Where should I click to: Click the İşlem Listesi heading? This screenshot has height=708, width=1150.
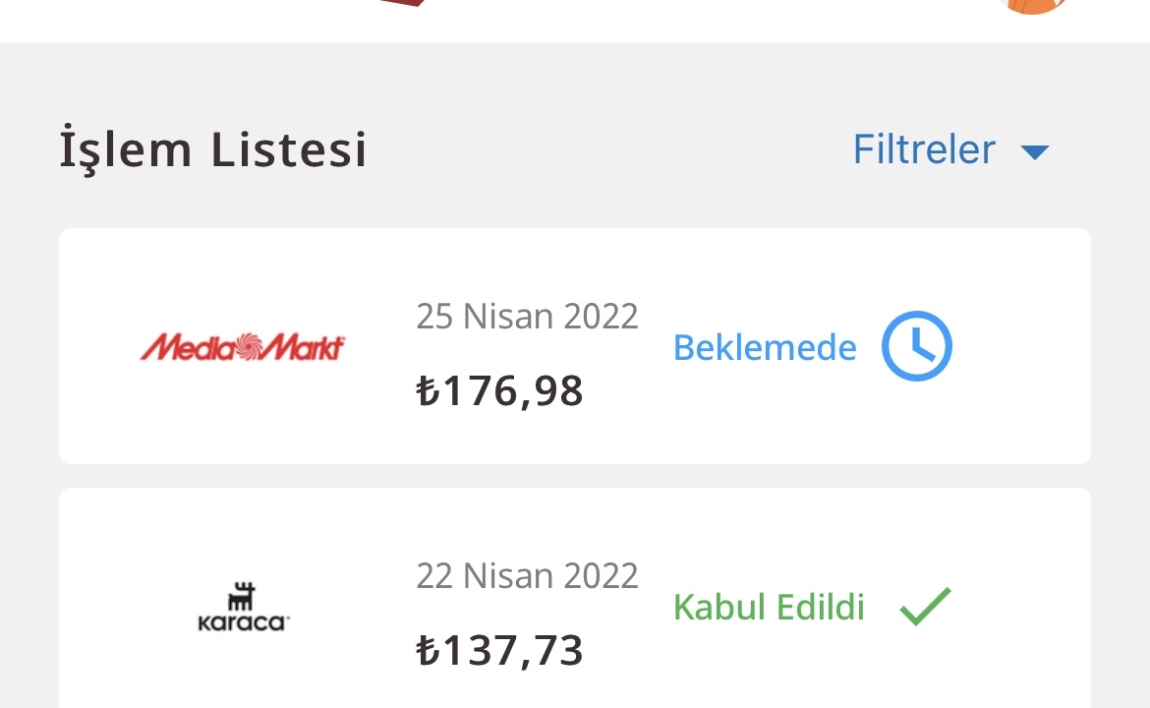coord(213,150)
